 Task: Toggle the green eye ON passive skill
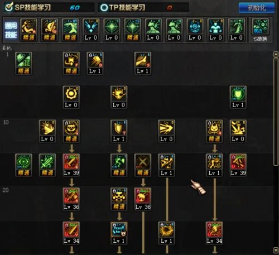click(x=23, y=165)
